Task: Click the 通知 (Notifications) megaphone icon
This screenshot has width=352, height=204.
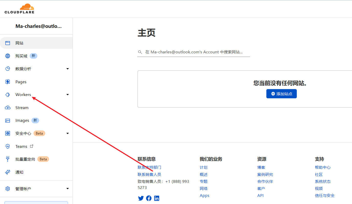Action: (8, 172)
